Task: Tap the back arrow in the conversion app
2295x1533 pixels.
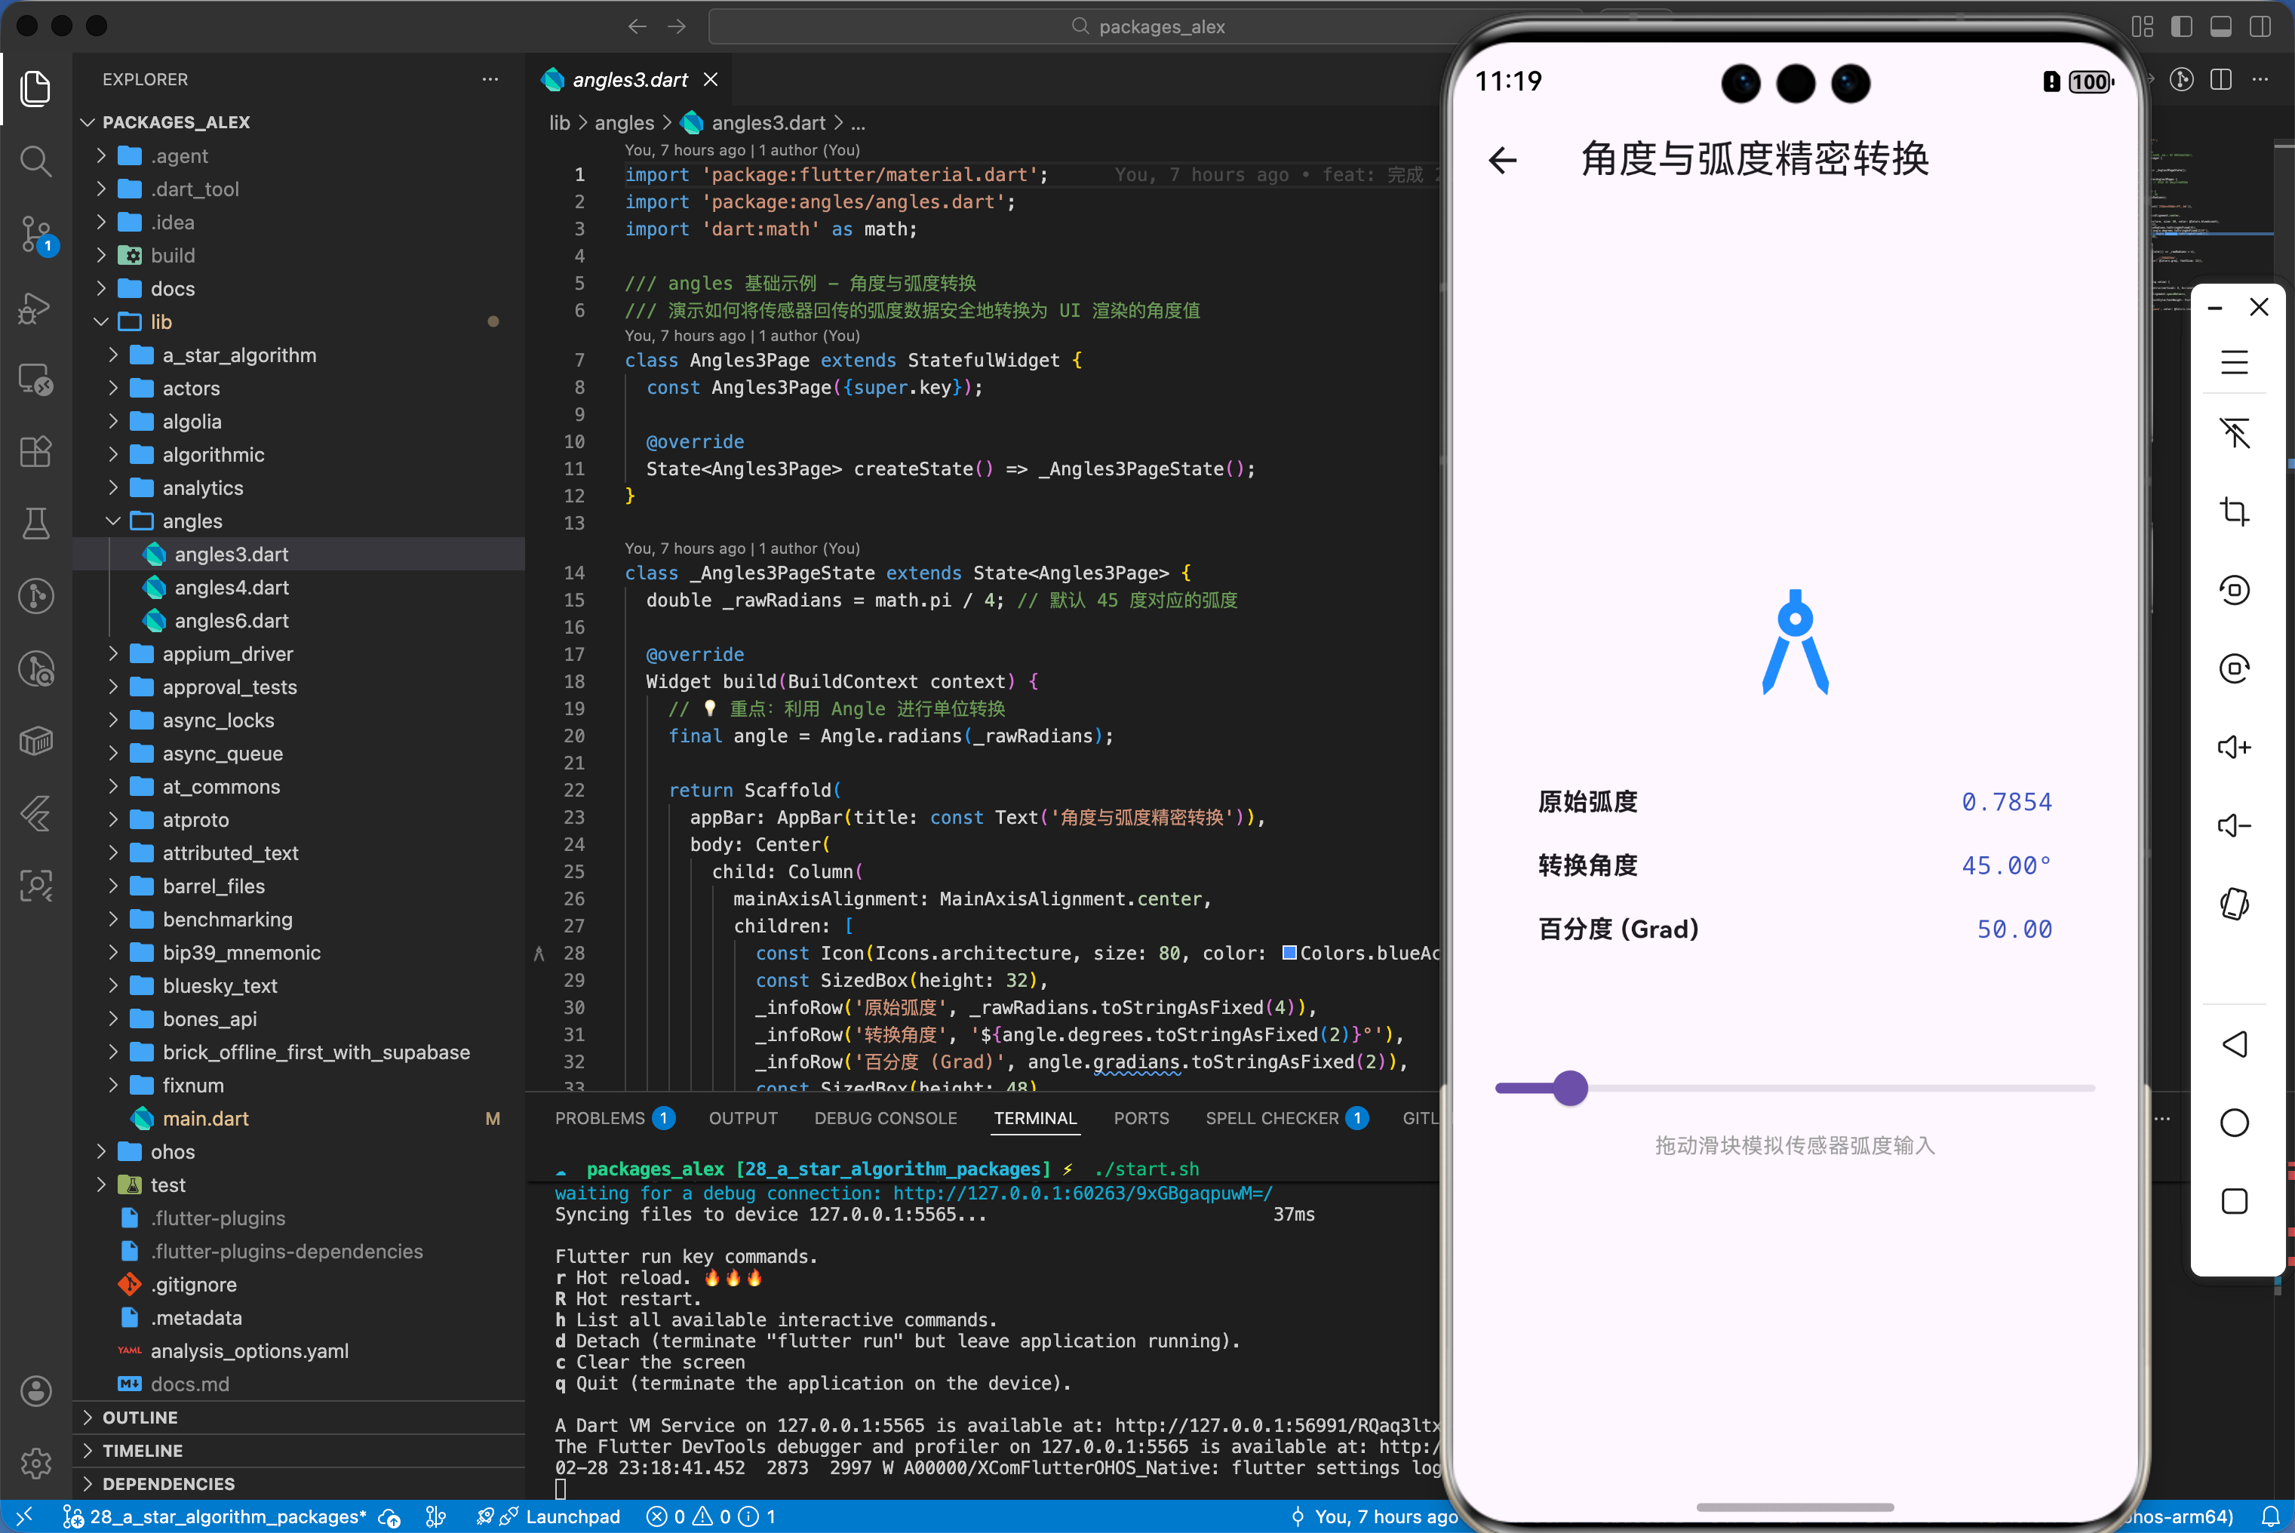Action: [1502, 159]
